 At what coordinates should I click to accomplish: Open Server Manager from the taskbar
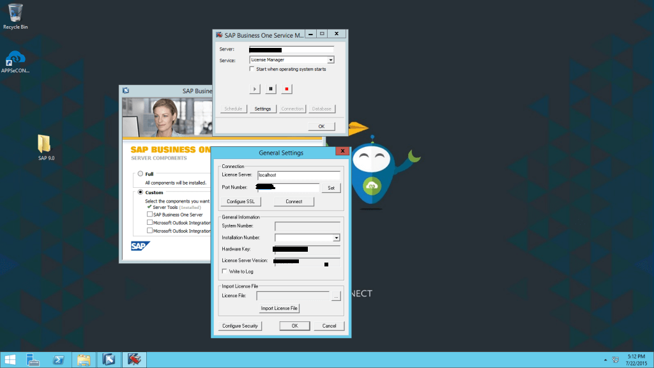coord(33,360)
